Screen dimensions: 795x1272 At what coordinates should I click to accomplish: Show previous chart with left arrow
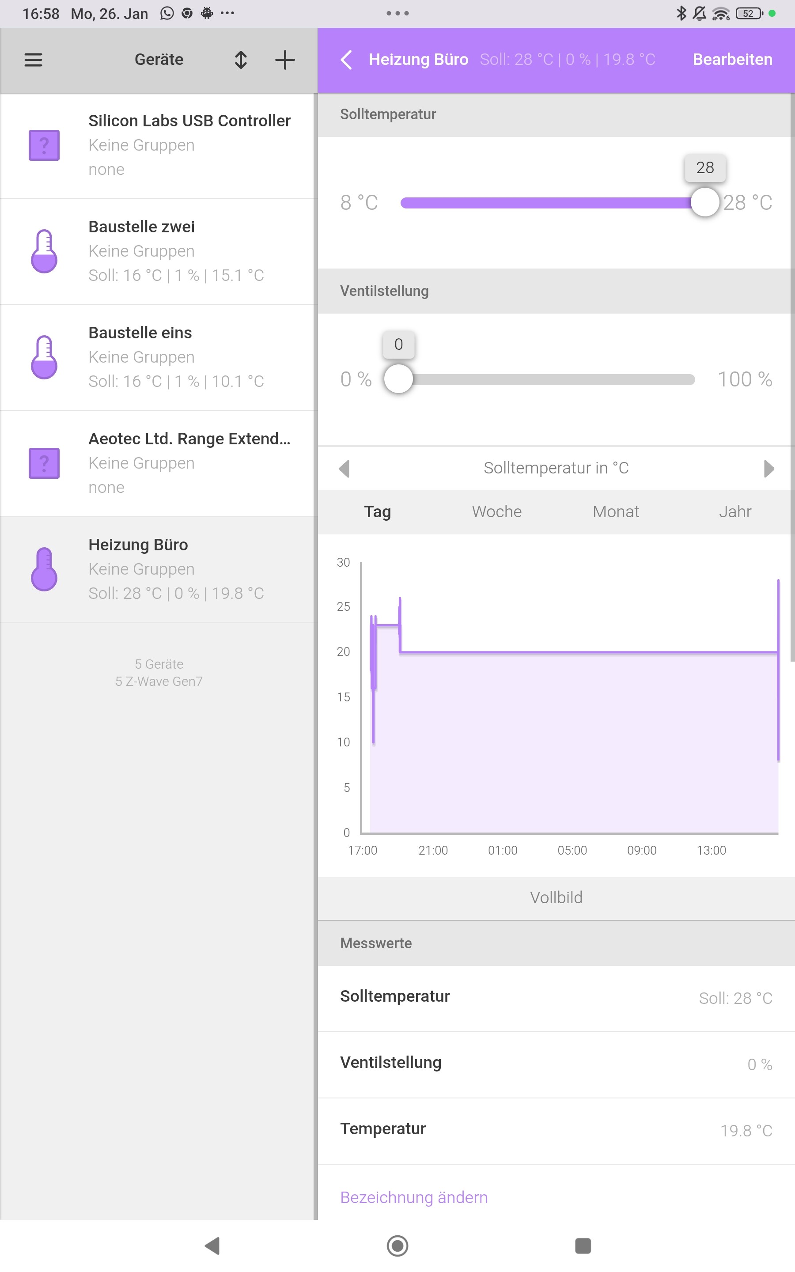(344, 468)
